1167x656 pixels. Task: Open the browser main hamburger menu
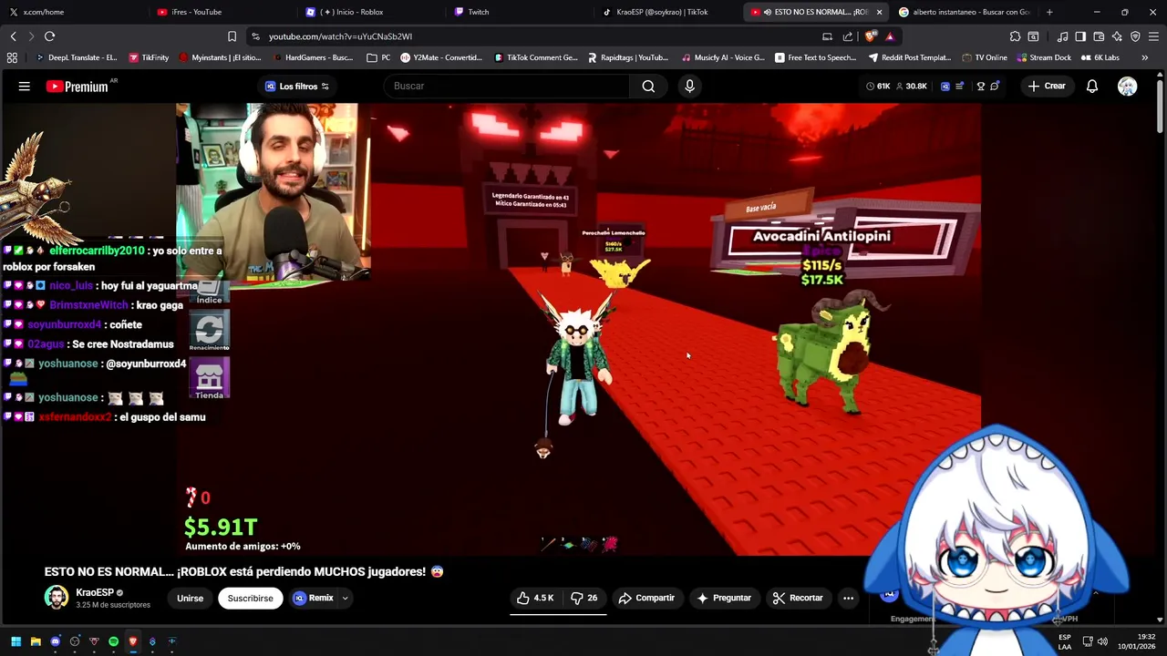point(1153,36)
